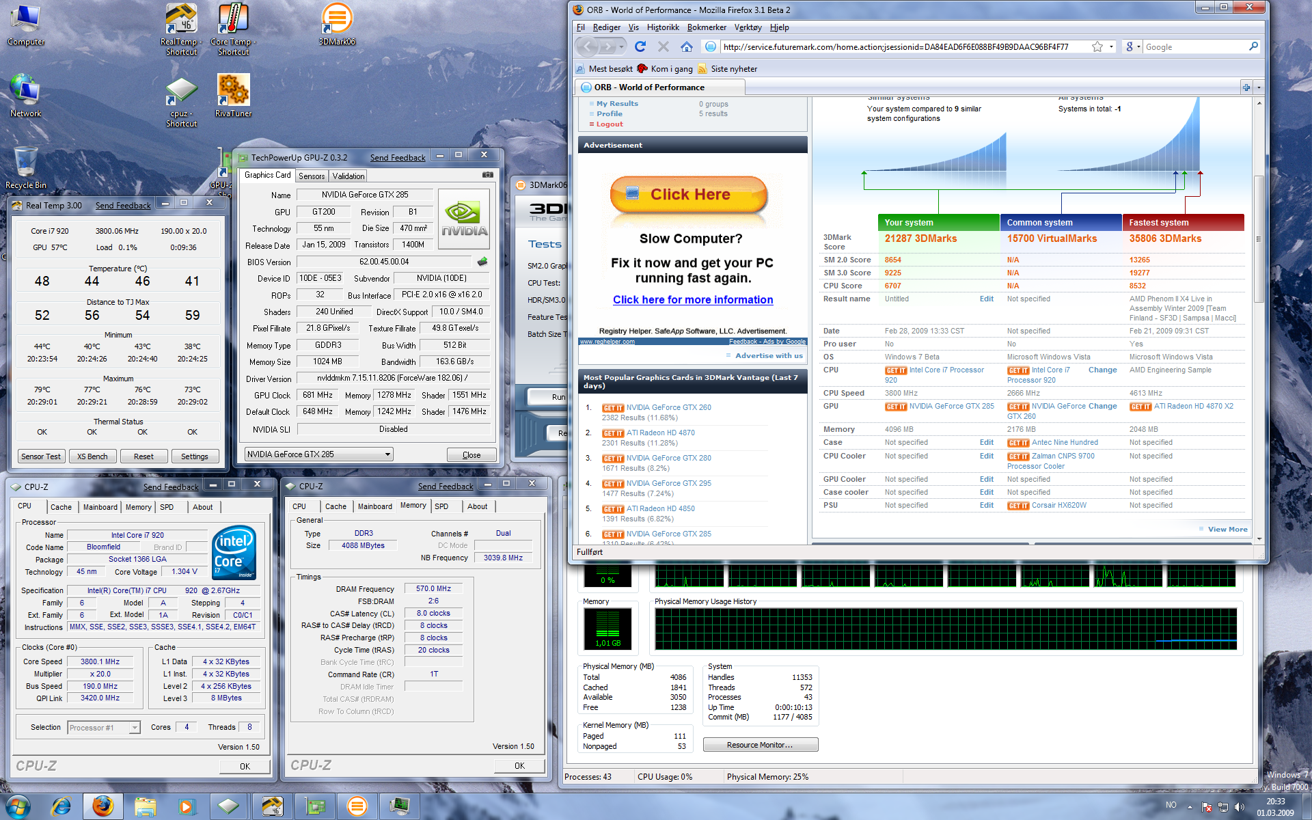Click Firefox stop loading icon
The width and height of the screenshot is (1312, 820).
(663, 46)
